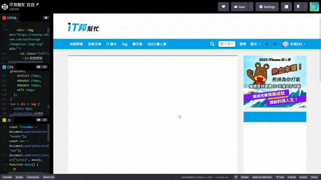
Task: Open pen Settings
Action: pos(267,7)
